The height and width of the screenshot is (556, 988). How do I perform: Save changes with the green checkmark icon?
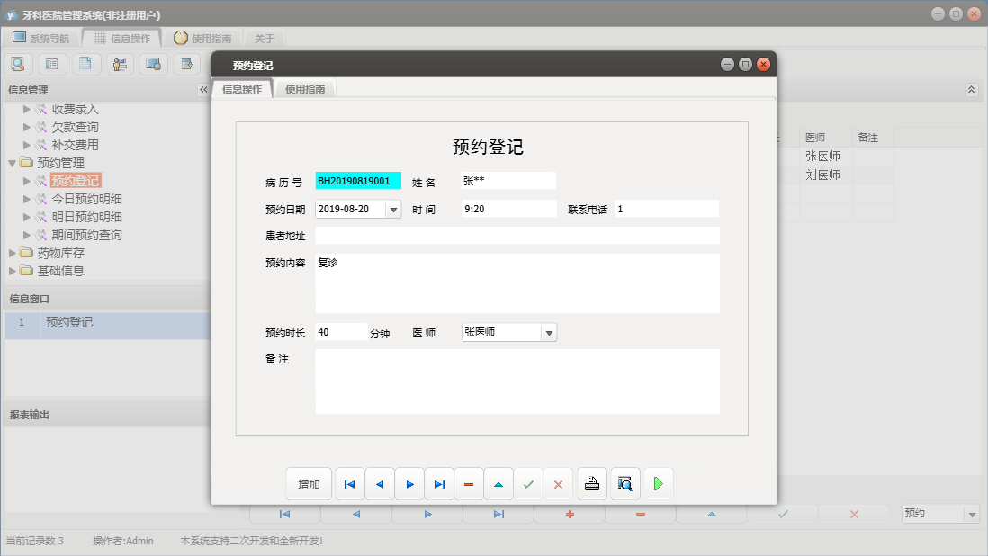[x=528, y=483]
